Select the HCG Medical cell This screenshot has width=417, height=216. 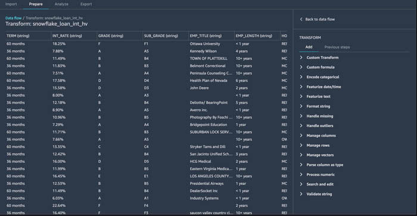click(200, 161)
